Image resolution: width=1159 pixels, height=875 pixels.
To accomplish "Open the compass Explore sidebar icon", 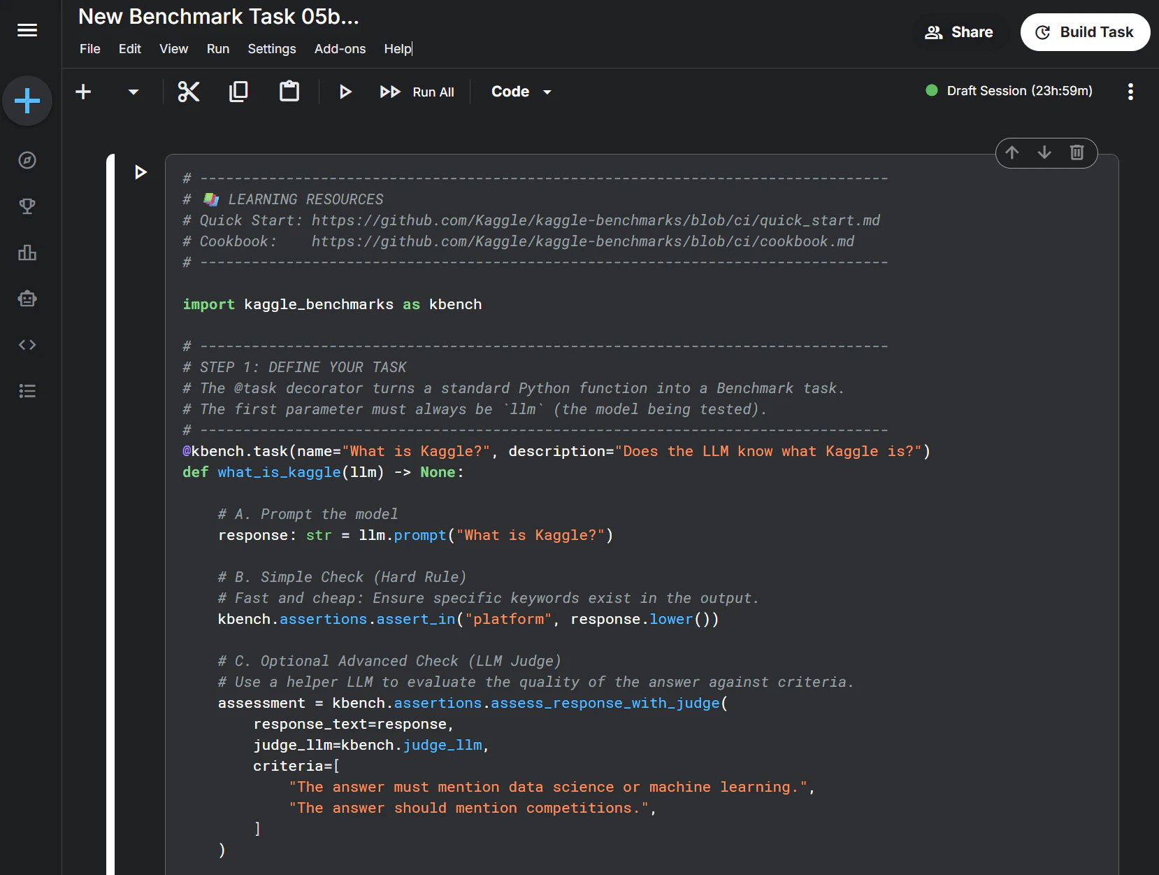I will point(27,160).
